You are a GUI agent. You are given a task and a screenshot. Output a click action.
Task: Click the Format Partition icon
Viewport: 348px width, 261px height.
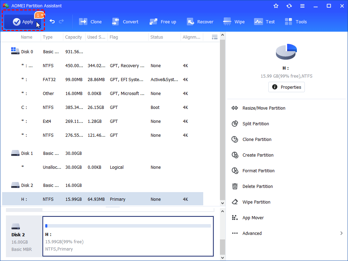click(235, 171)
